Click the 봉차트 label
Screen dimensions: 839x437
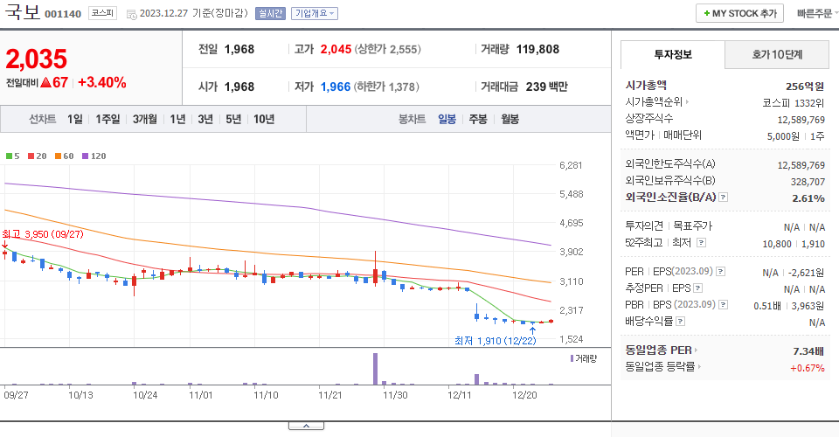[x=412, y=119]
